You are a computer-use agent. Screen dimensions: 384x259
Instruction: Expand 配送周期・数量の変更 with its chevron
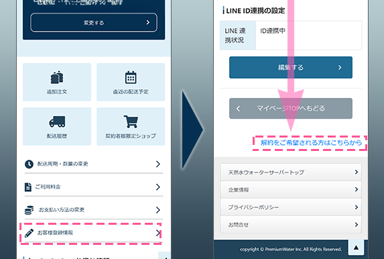tap(158, 164)
